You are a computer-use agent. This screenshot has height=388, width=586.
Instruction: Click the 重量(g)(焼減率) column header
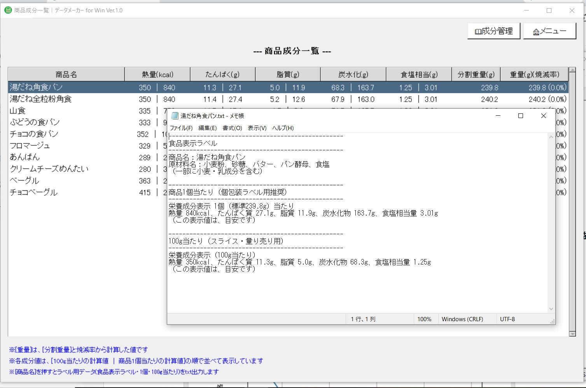[x=535, y=74]
